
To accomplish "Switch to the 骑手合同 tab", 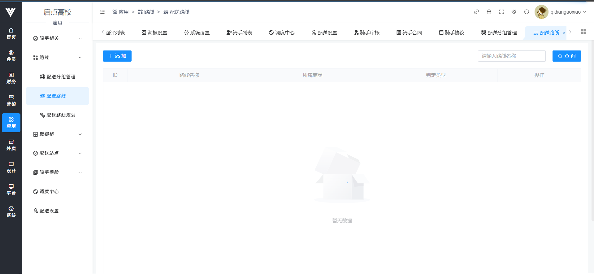I will pos(409,33).
